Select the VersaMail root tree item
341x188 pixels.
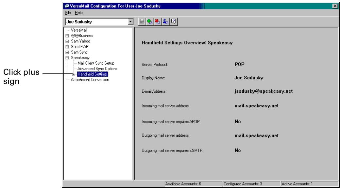pos(79,30)
